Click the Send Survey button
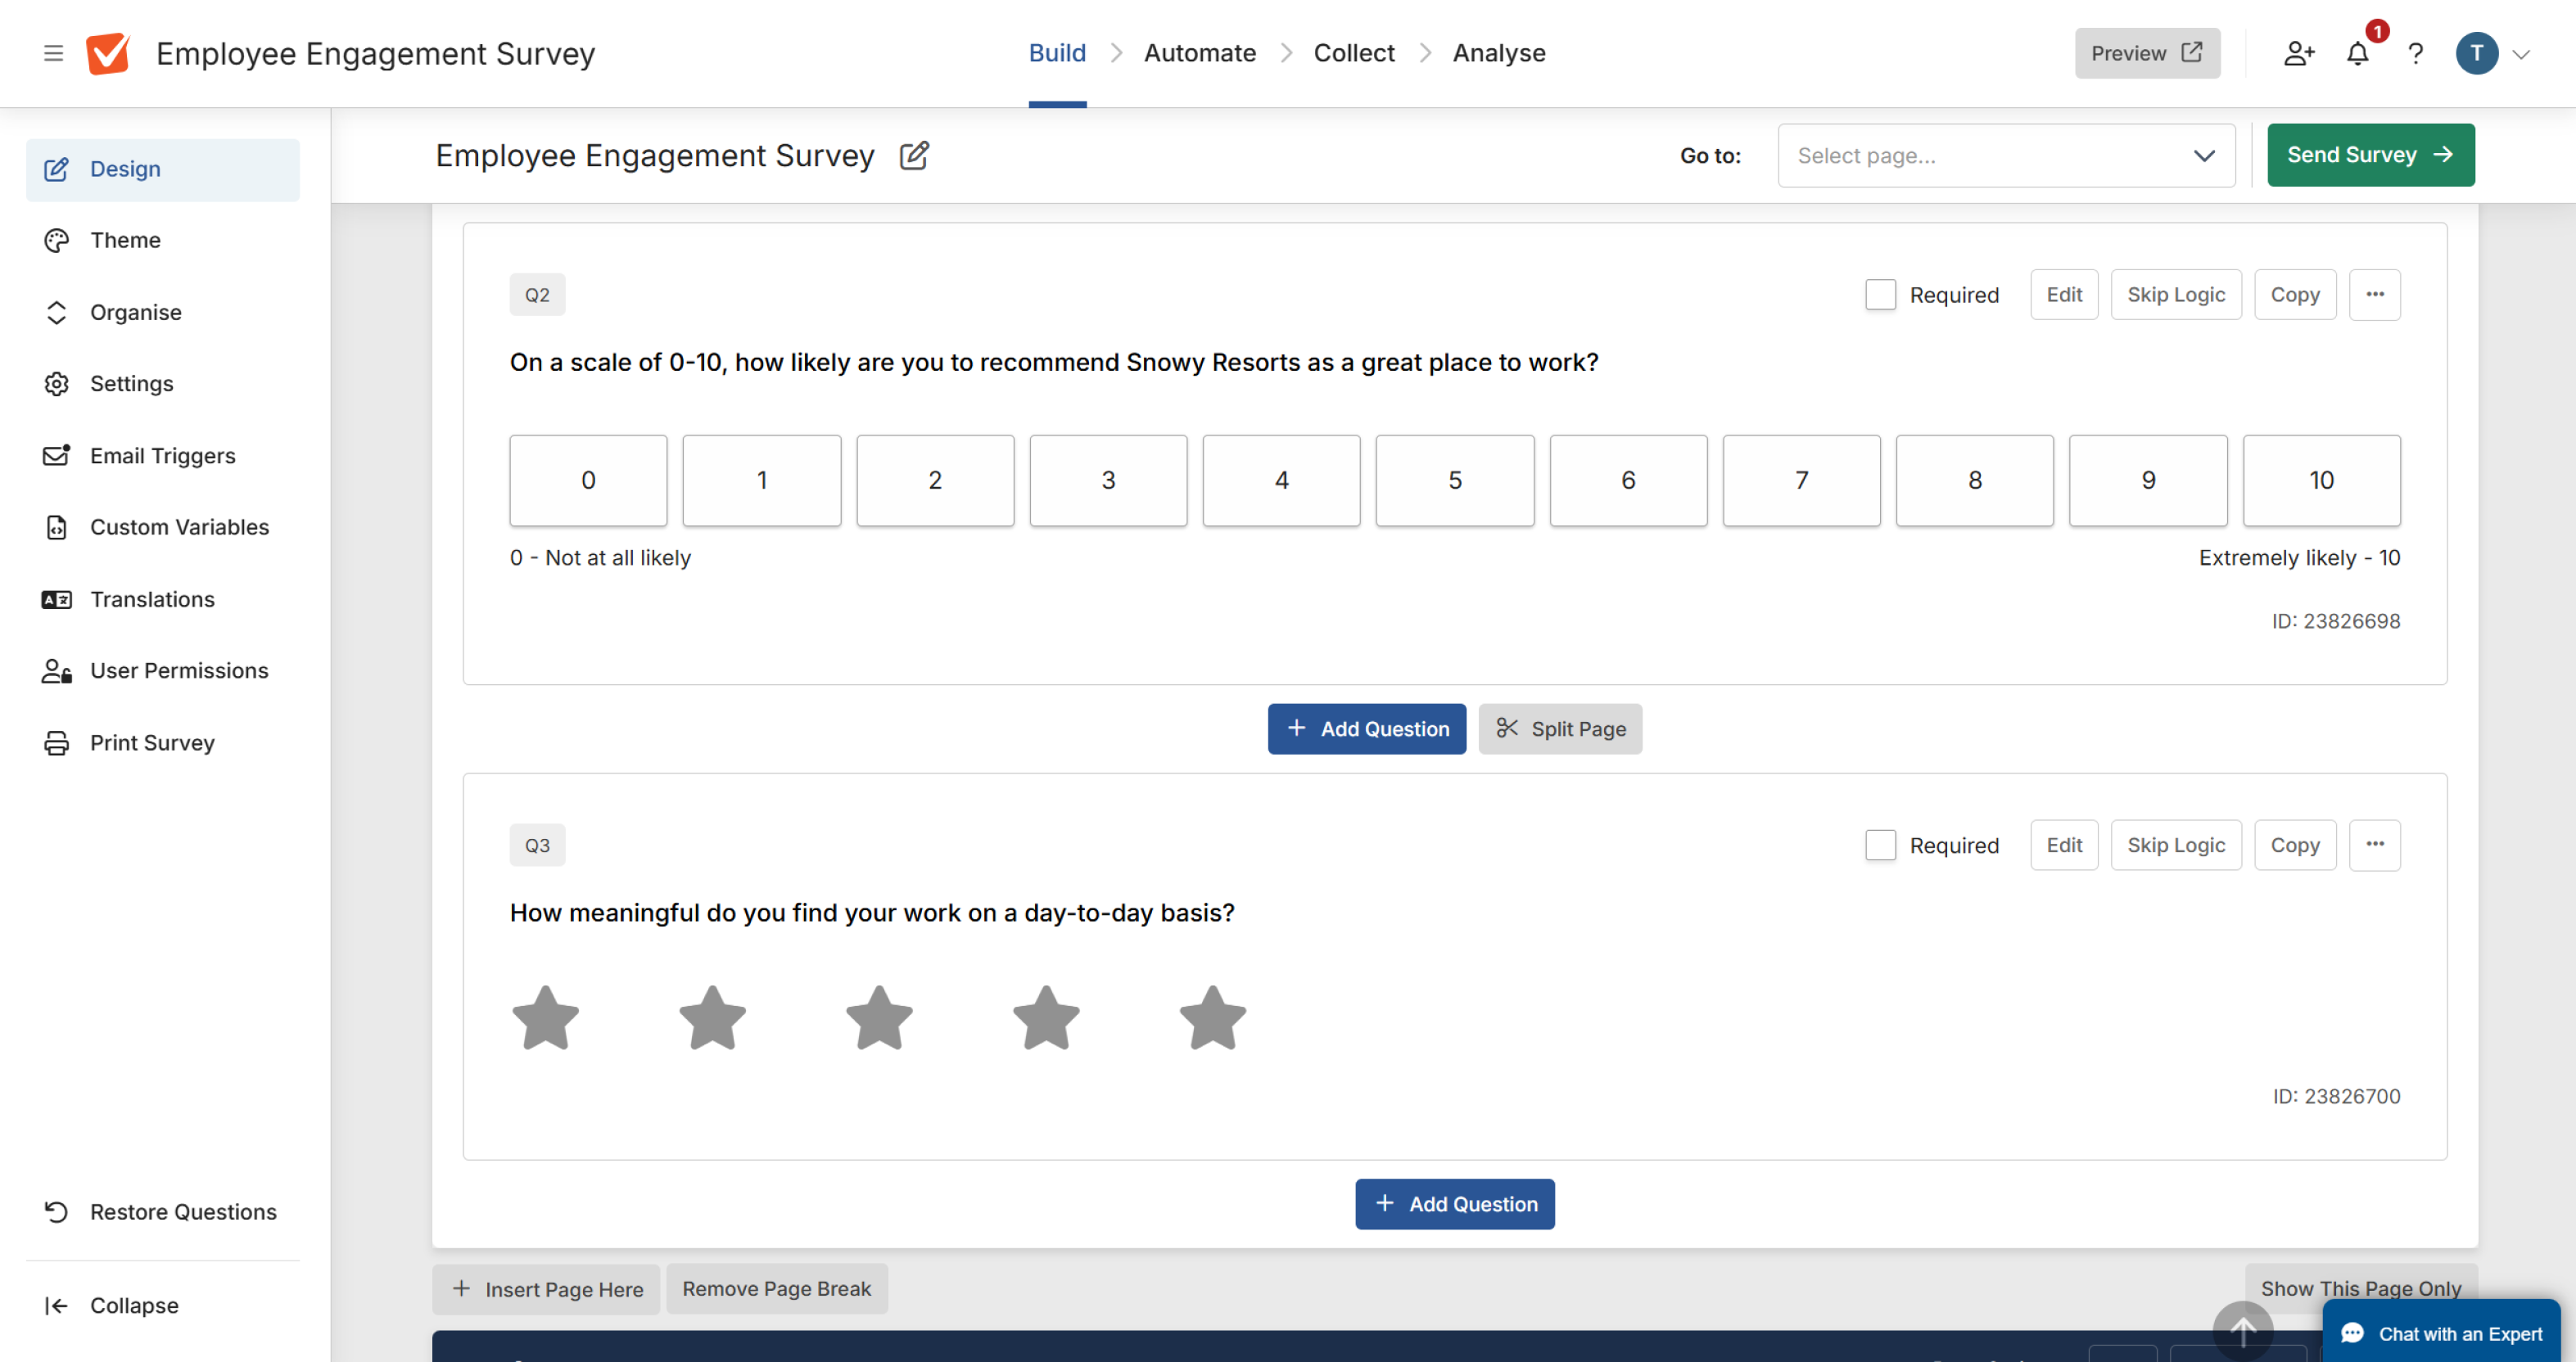 (x=2370, y=155)
